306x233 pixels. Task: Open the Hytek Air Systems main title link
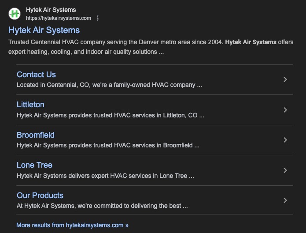44,30
